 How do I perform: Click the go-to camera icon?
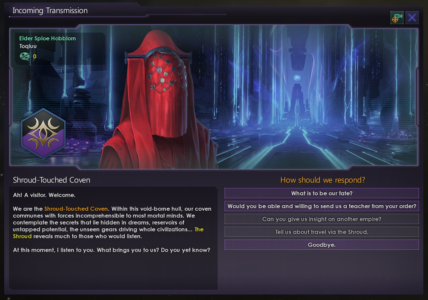click(x=397, y=18)
